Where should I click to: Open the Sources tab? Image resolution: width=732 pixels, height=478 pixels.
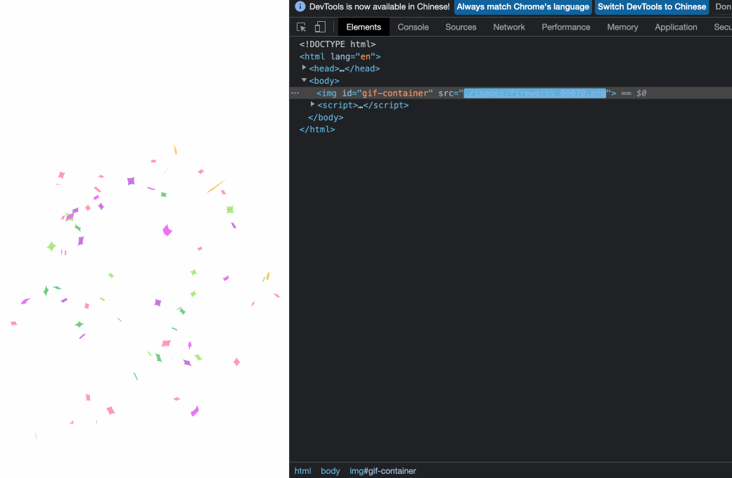(x=461, y=27)
